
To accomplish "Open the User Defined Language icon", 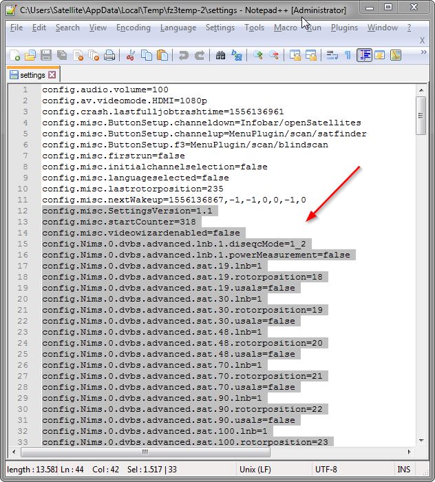I will click(380, 56).
